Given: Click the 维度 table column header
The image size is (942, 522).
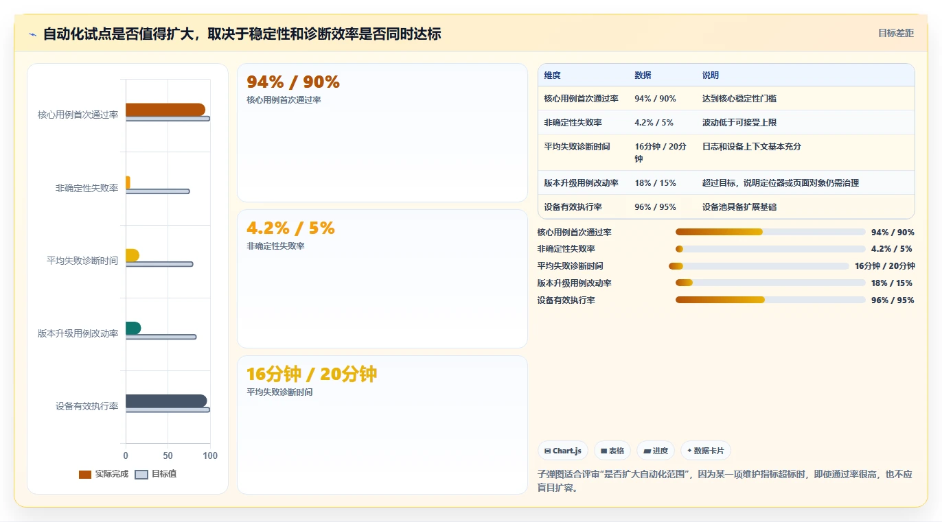Looking at the screenshot, I should point(552,75).
